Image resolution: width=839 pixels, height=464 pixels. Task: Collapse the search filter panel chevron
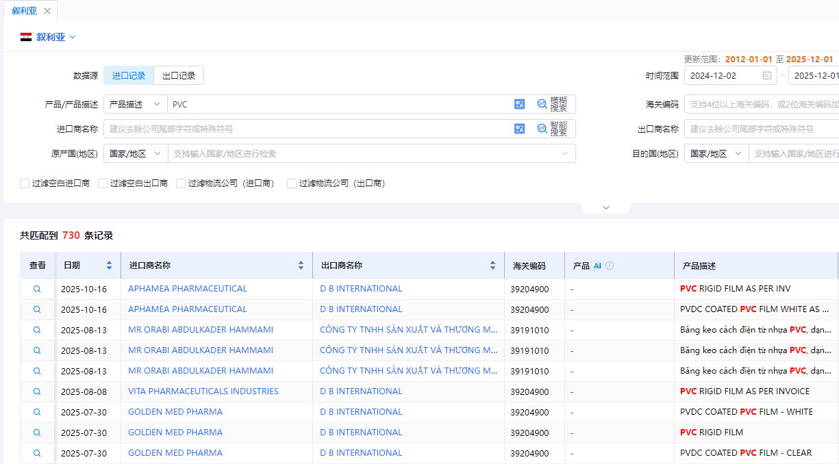pos(605,207)
